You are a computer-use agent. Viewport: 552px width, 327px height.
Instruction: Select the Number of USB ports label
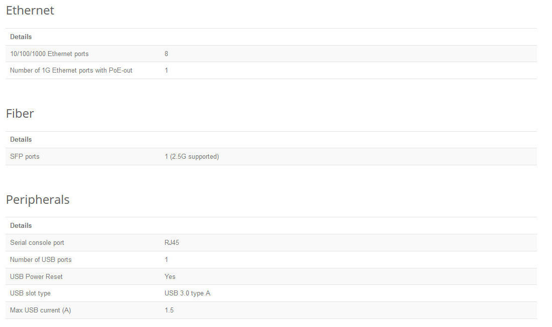click(41, 259)
